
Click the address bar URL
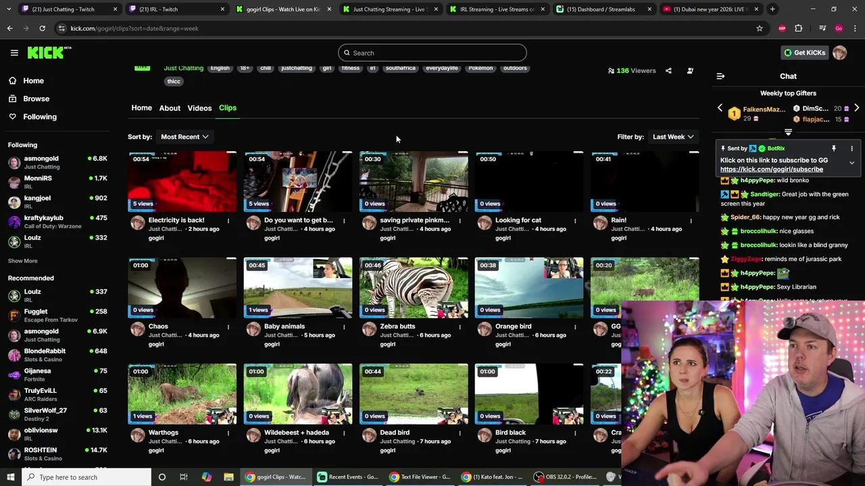[134, 28]
